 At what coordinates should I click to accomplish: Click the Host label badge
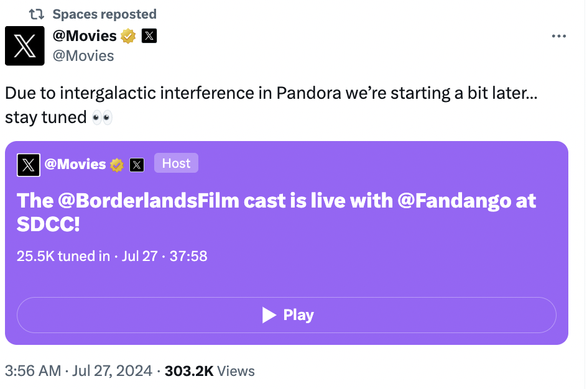click(x=177, y=163)
